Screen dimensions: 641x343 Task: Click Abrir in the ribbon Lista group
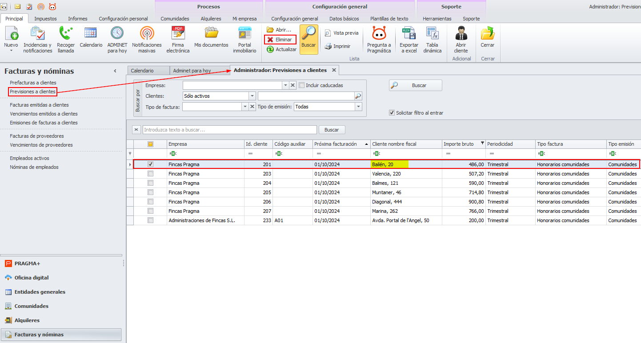[x=279, y=30]
